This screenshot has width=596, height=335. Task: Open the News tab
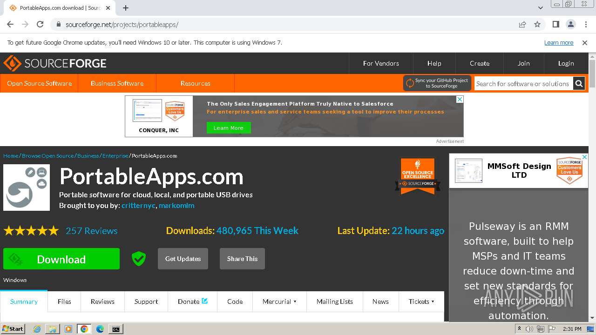coord(380,301)
